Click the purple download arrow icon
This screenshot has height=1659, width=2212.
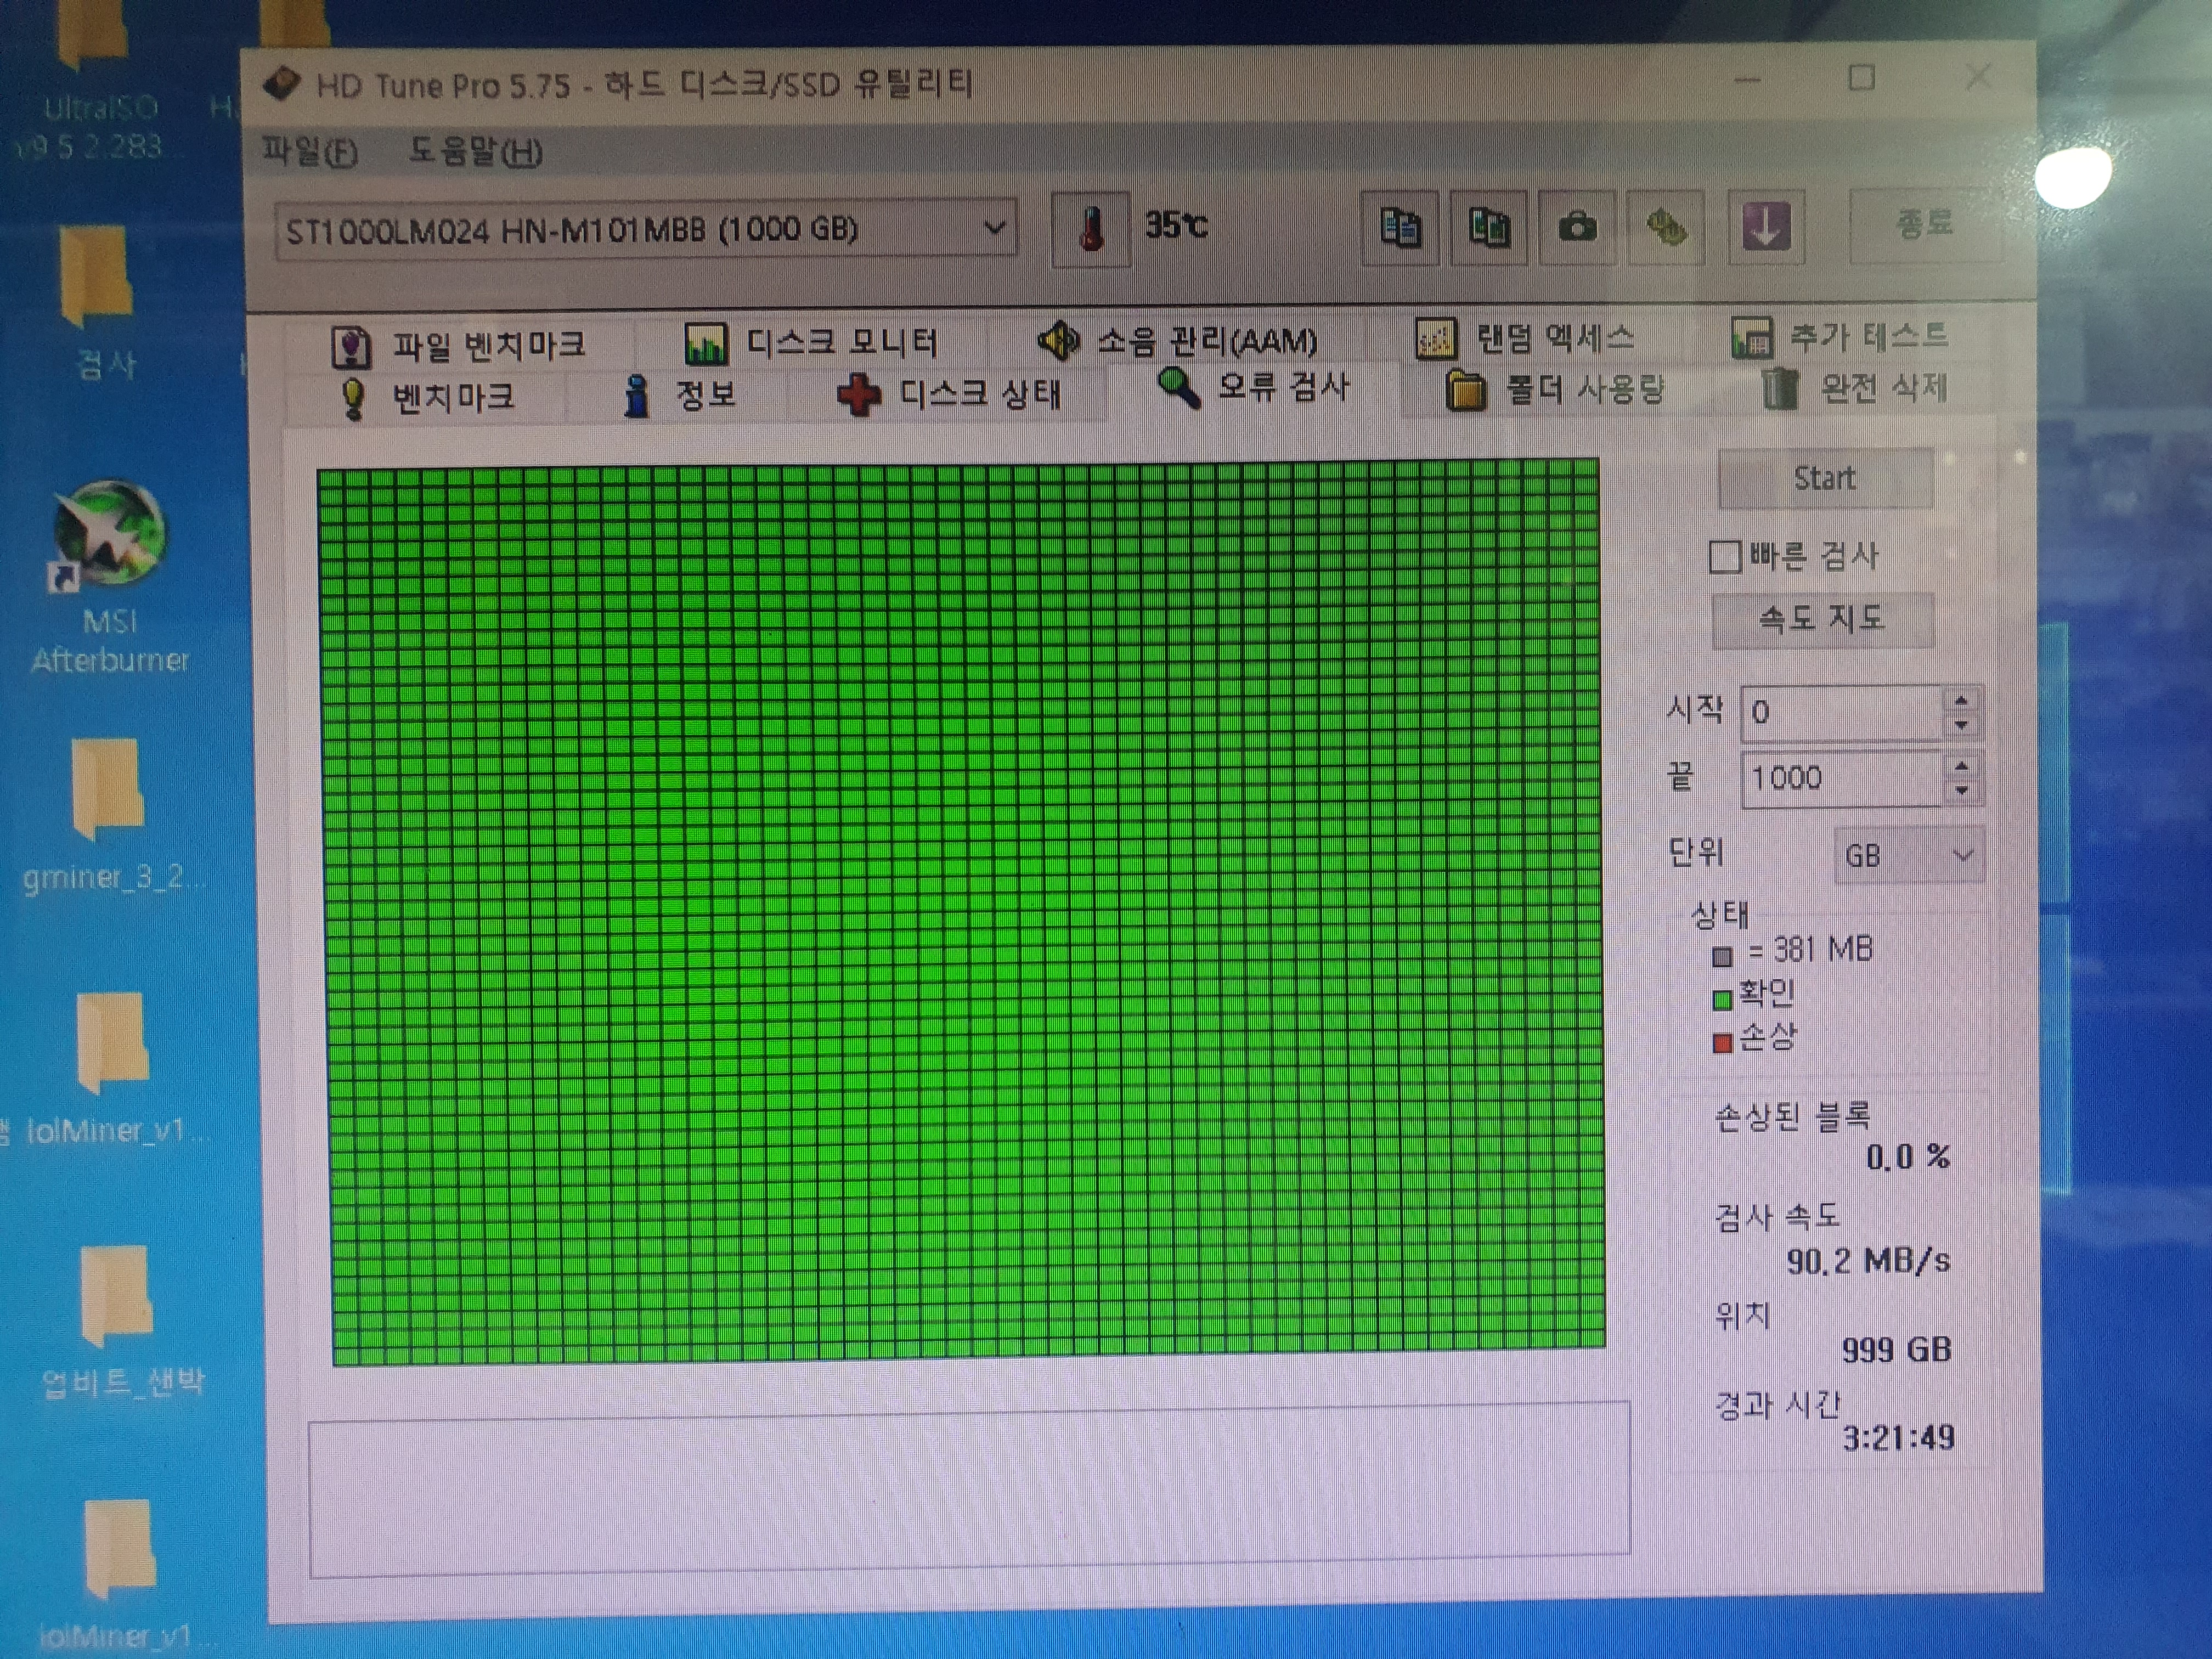(x=1766, y=226)
